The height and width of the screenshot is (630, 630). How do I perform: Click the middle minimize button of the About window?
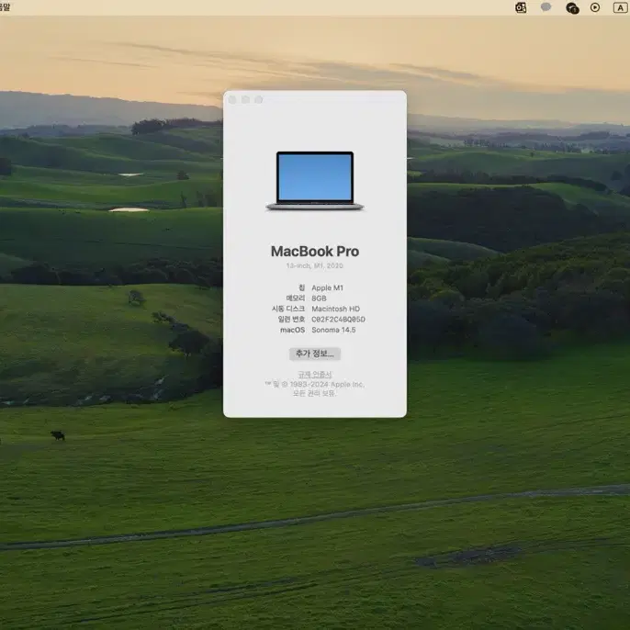(x=245, y=99)
